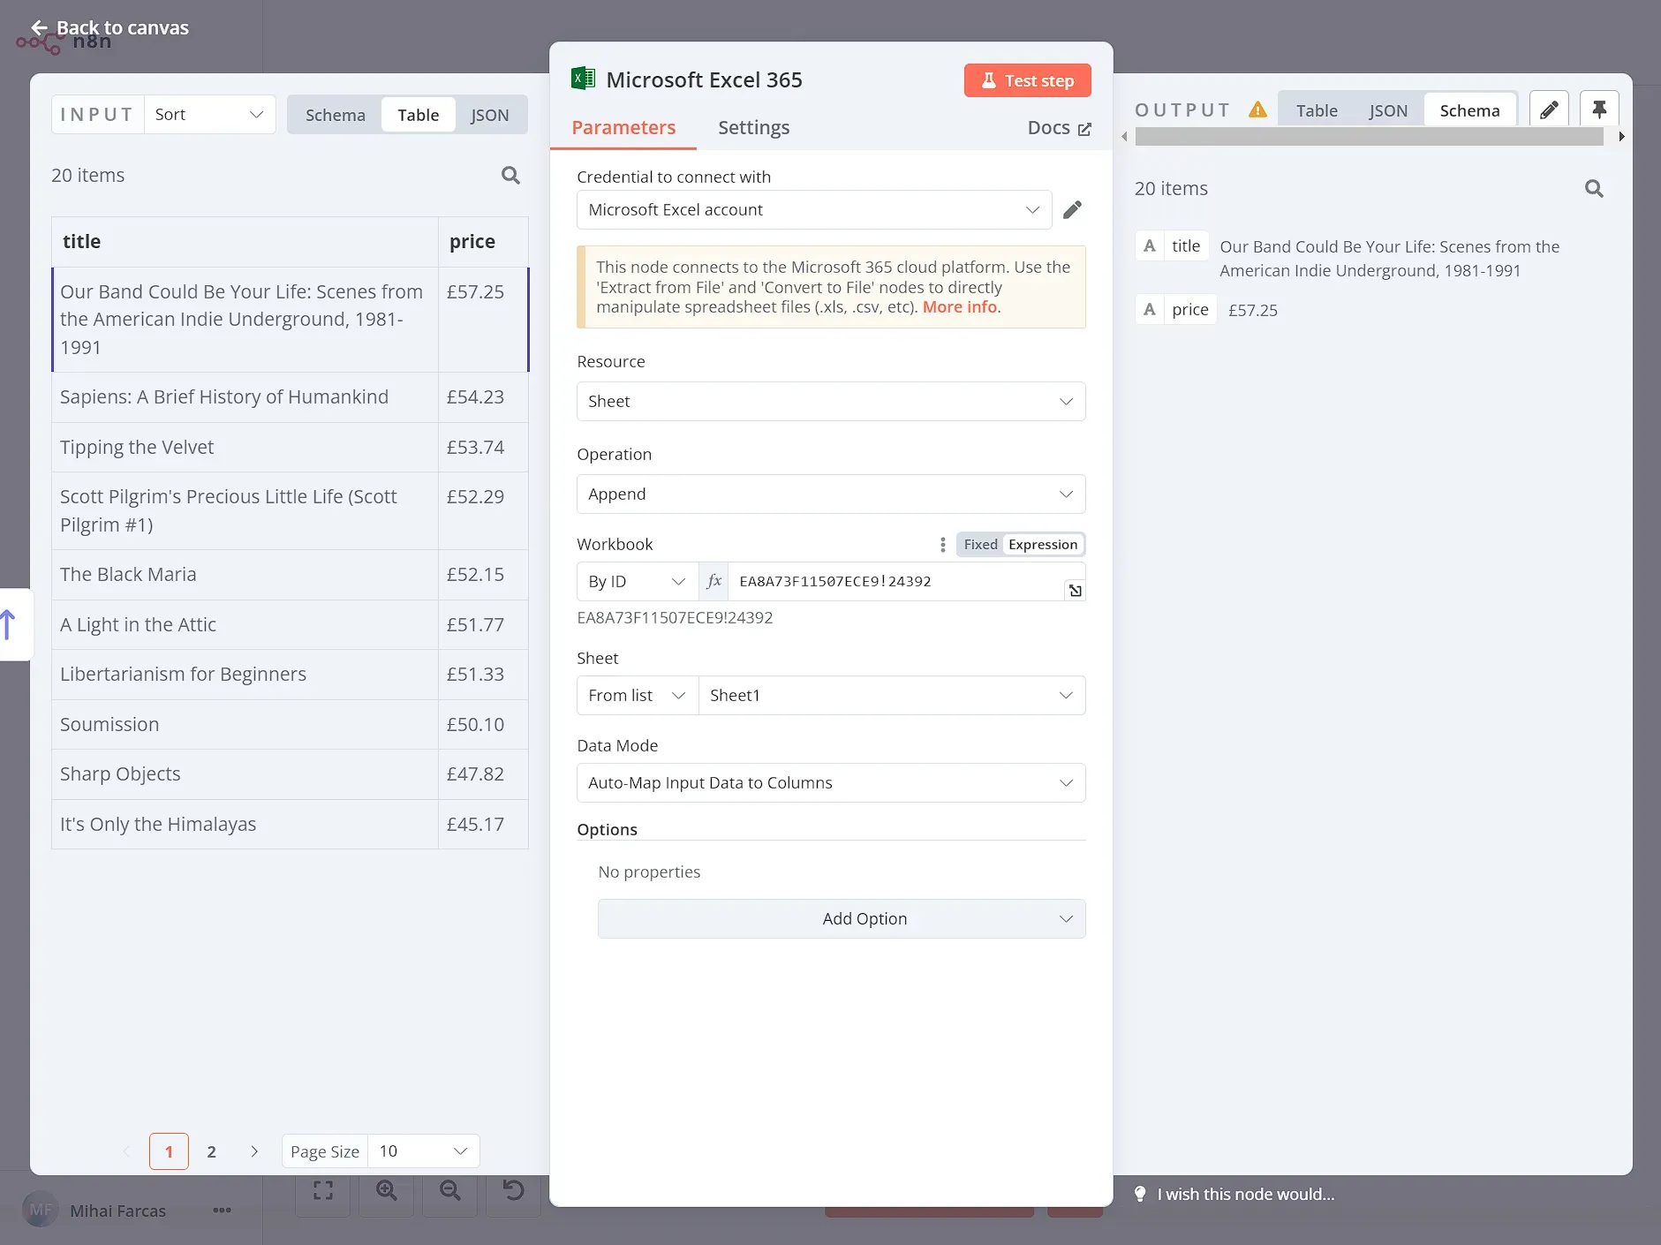This screenshot has width=1661, height=1245.
Task: Open the Sort input node dropdown
Action: [x=210, y=115]
